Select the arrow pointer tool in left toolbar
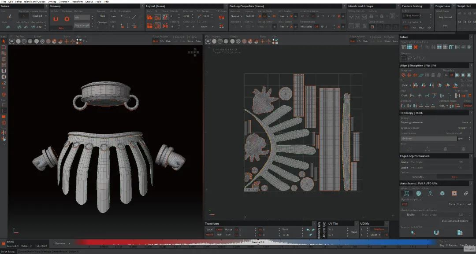Image resolution: width=476 pixels, height=254 pixels. click(x=4, y=41)
